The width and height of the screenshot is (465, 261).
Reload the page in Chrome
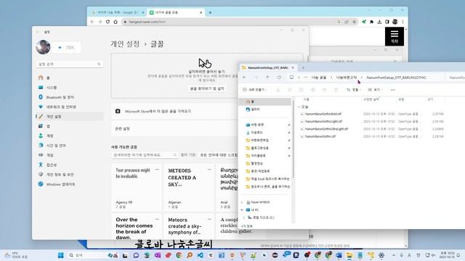pos(108,22)
